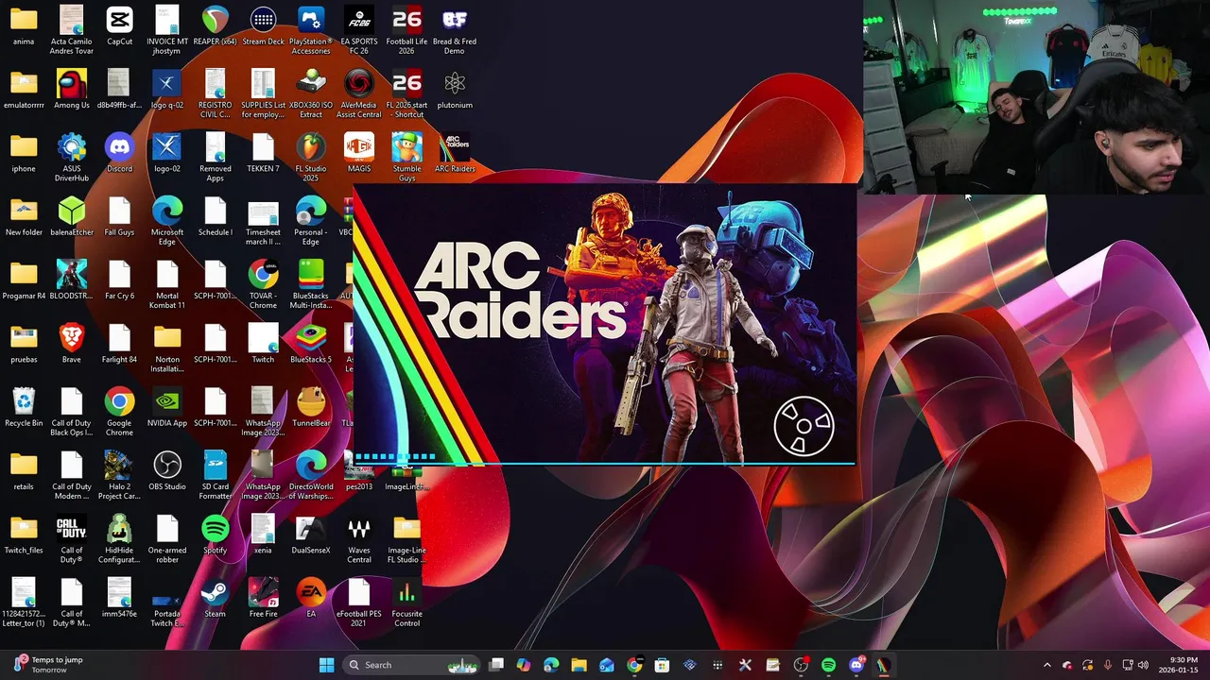Open the Waves Central desktop icon
The width and height of the screenshot is (1210, 680).
tap(359, 537)
